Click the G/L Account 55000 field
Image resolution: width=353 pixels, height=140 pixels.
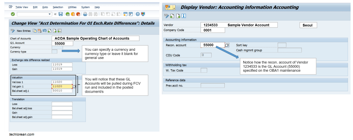pyautogui.click(x=62, y=43)
